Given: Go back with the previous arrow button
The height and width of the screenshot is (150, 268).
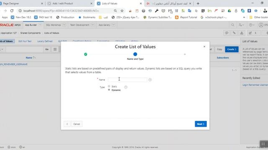Looking at the screenshot, I should click(67, 124).
